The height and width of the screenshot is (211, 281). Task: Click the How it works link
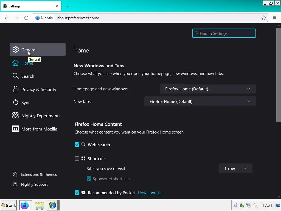pos(150,193)
